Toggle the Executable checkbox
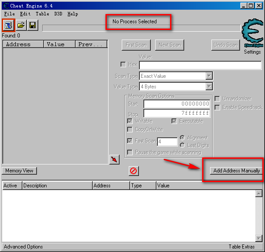The width and height of the screenshot is (265, 252). tap(174, 121)
